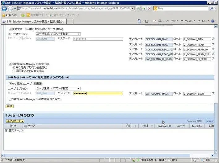Toggle SAP Solution Manager の RFC 宛先 checkbox

pyautogui.click(x=10, y=64)
